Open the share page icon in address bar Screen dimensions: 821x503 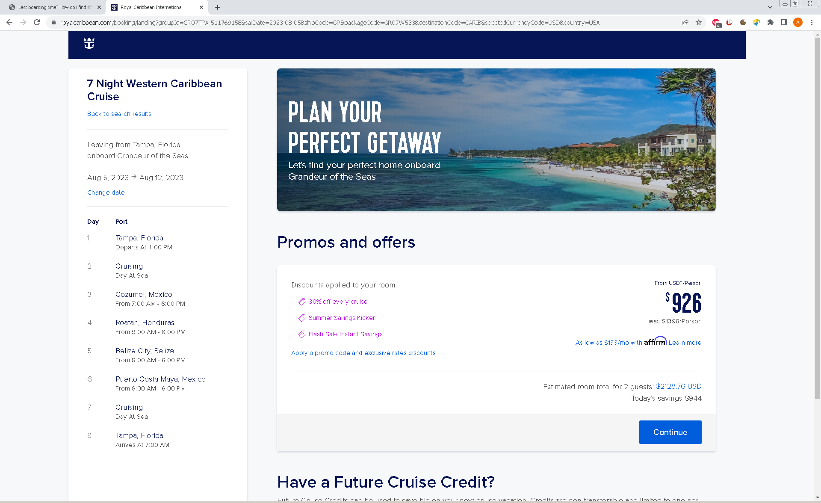coord(685,22)
